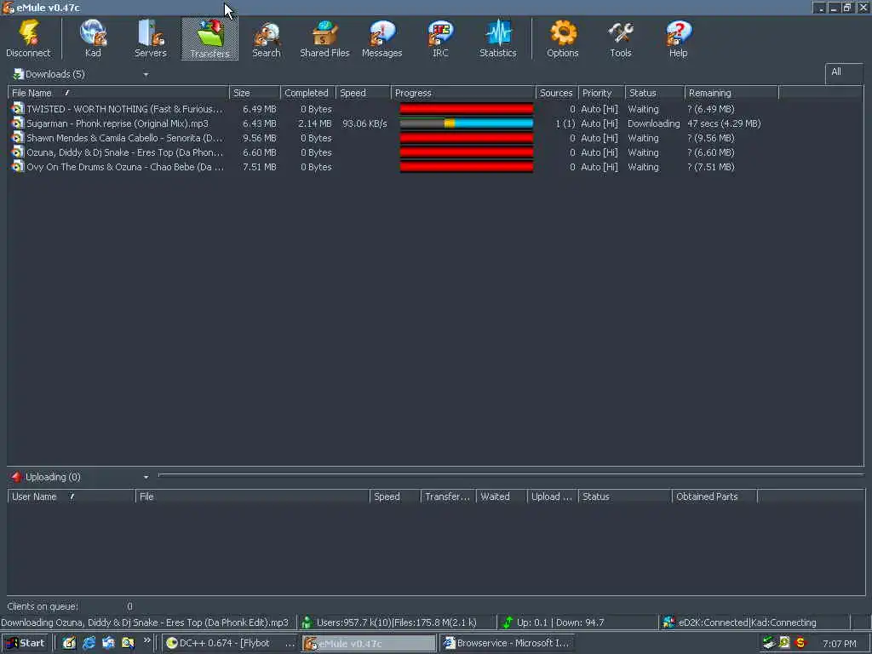The width and height of the screenshot is (872, 654).
Task: Sort uploads by File column
Action: tap(252, 496)
